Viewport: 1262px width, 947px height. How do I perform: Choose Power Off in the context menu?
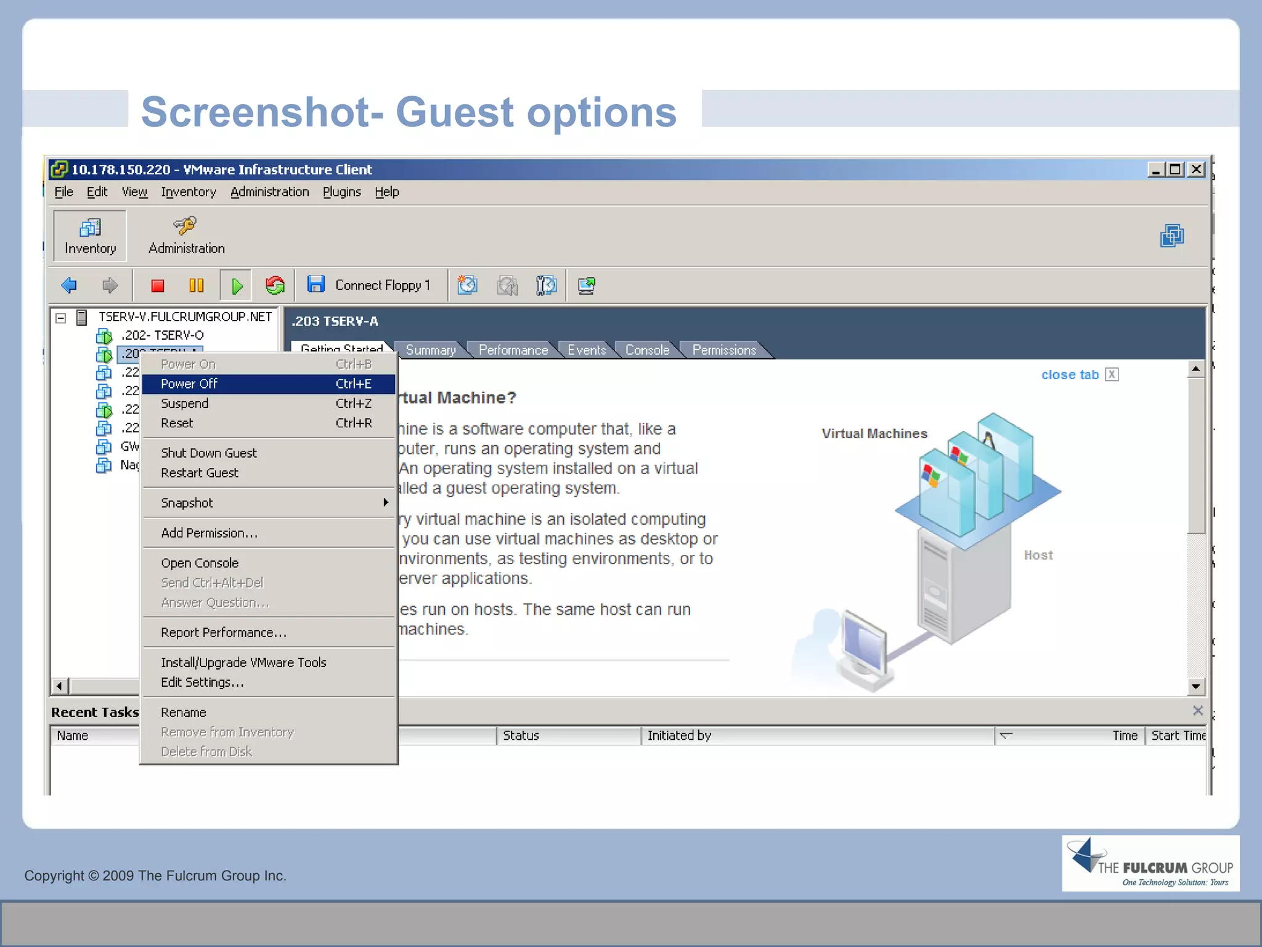click(x=269, y=383)
